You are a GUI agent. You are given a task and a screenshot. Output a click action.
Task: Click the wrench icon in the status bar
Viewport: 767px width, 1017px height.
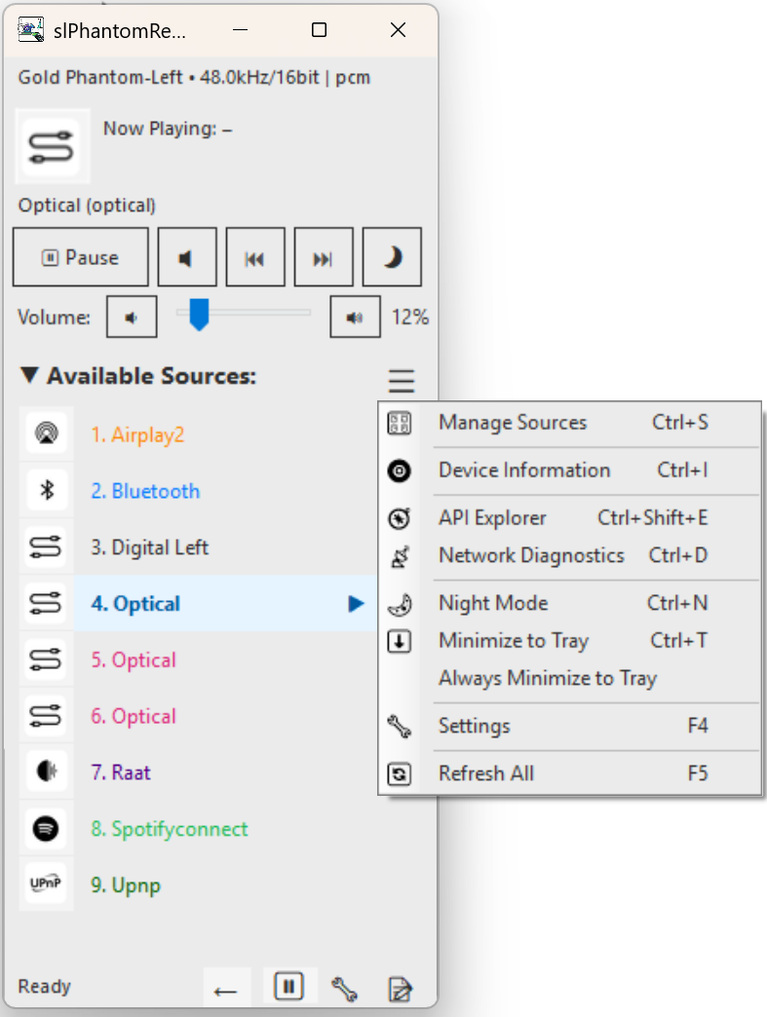click(x=344, y=989)
